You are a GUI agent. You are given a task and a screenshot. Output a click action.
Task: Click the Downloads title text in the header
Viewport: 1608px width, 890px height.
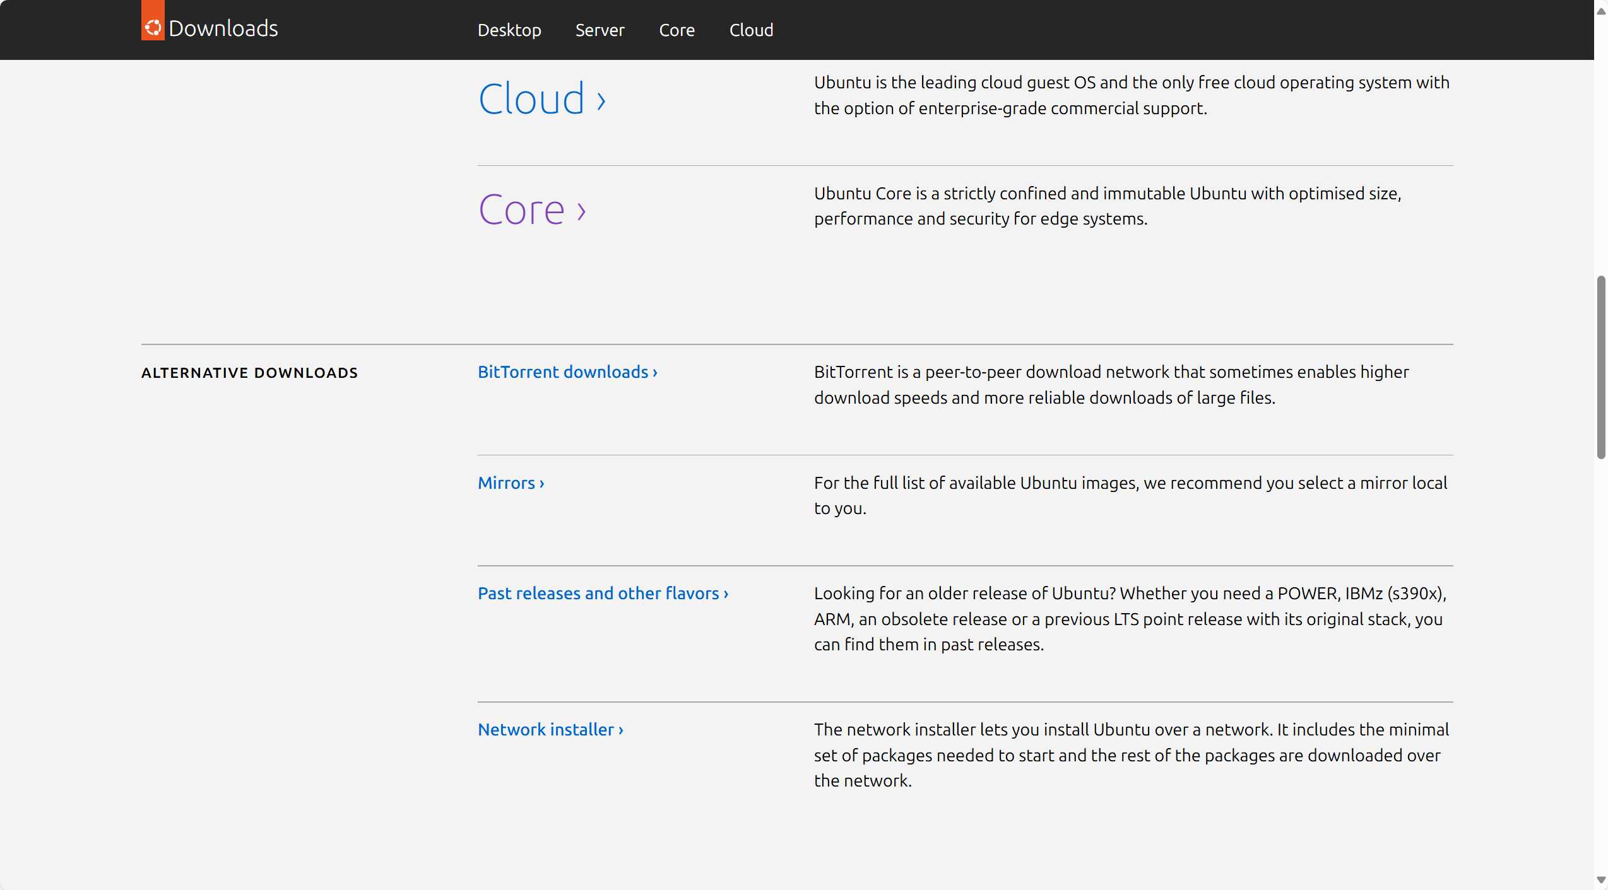point(223,28)
